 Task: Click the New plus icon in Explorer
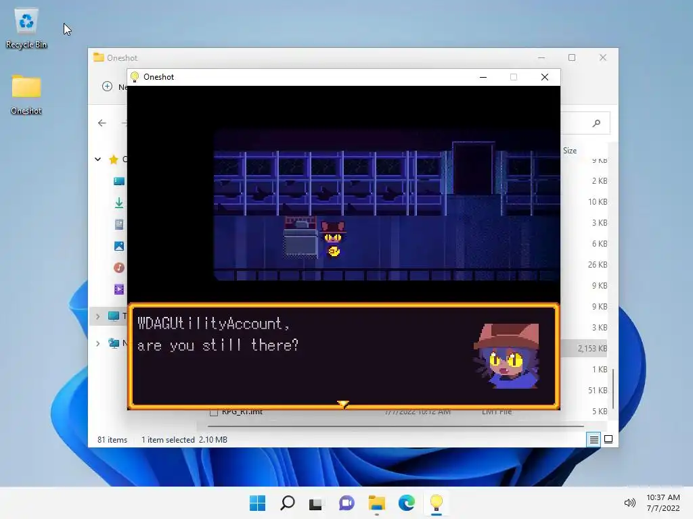coord(107,86)
